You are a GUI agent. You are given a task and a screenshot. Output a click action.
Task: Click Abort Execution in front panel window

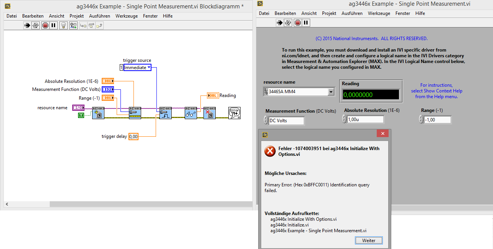[x=298, y=23]
